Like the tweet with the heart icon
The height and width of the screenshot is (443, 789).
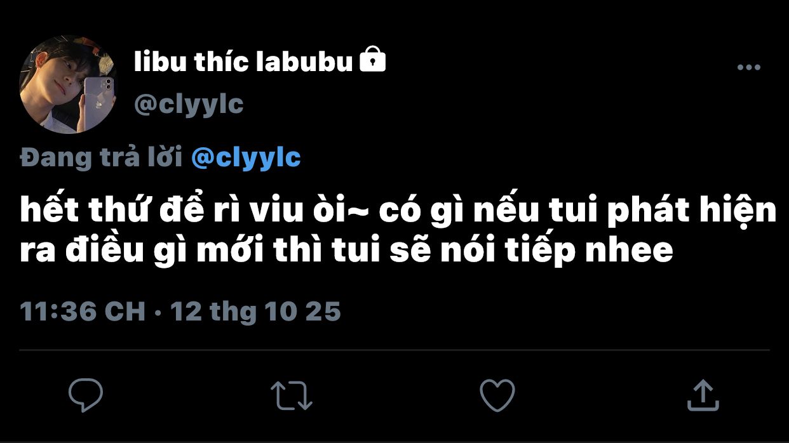coord(497,395)
